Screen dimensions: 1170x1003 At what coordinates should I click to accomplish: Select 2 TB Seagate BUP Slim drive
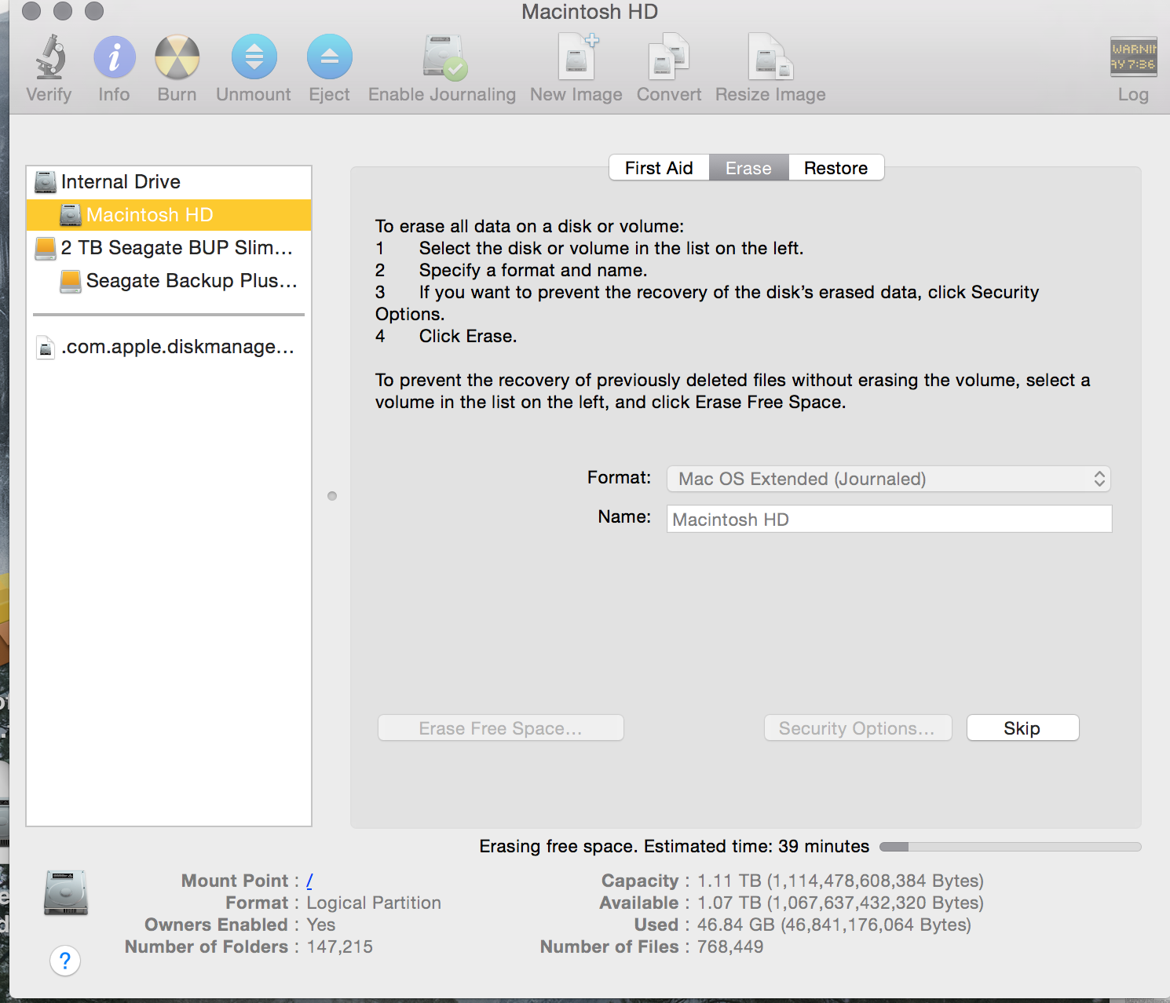tap(169, 248)
